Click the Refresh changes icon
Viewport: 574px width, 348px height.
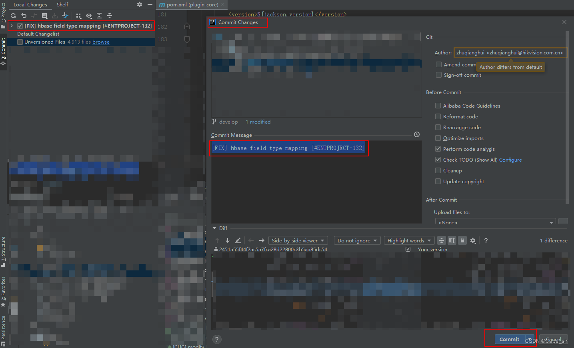pyautogui.click(x=13, y=16)
